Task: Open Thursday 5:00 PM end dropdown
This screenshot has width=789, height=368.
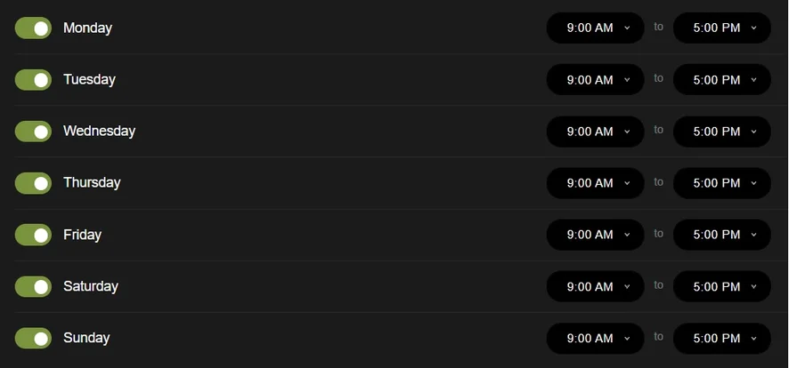Action: (x=721, y=183)
